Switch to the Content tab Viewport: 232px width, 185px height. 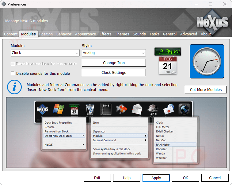(11, 34)
